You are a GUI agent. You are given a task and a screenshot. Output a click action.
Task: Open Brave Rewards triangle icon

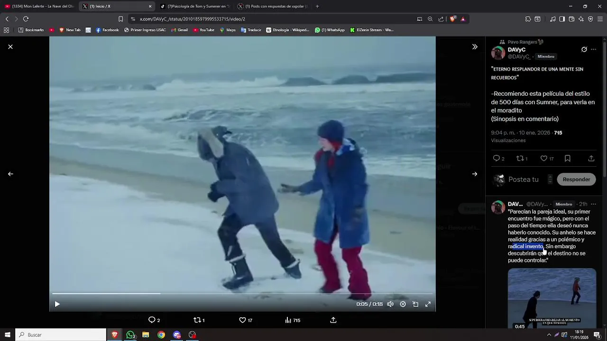tap(463, 19)
